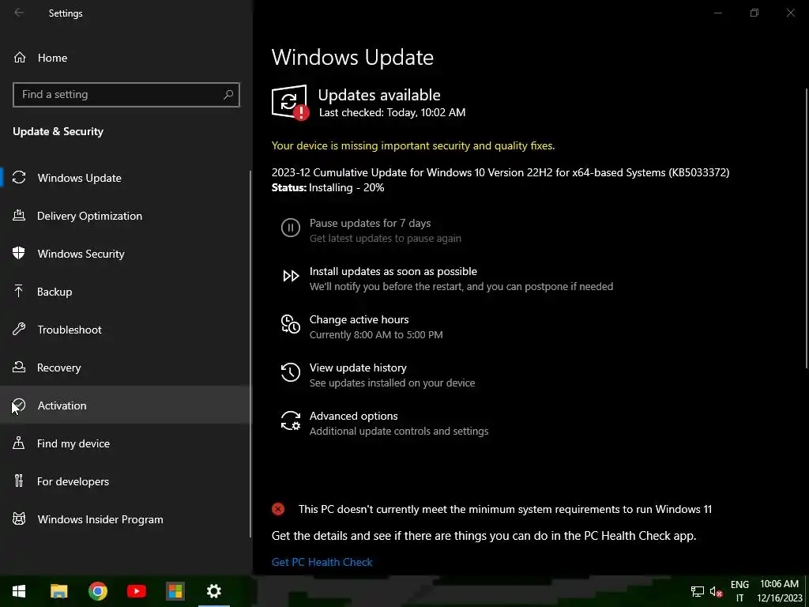Open Windows Insider Program page
Image resolution: width=809 pixels, height=607 pixels.
(x=126, y=519)
